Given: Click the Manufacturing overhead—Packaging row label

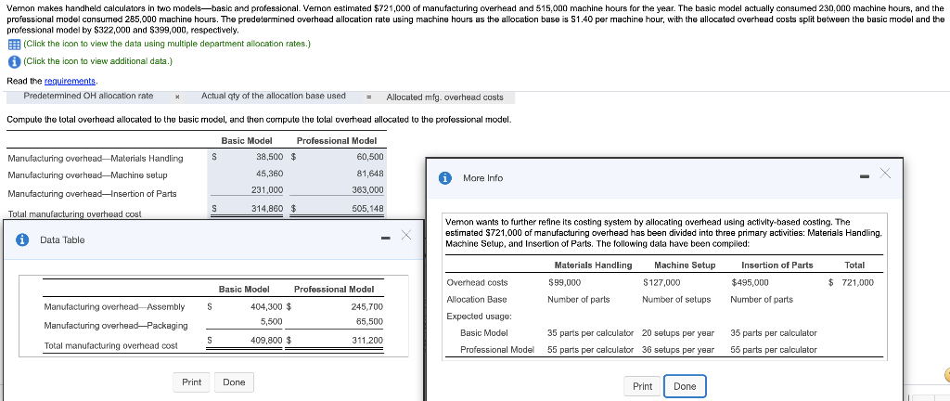Looking at the screenshot, I should [116, 325].
